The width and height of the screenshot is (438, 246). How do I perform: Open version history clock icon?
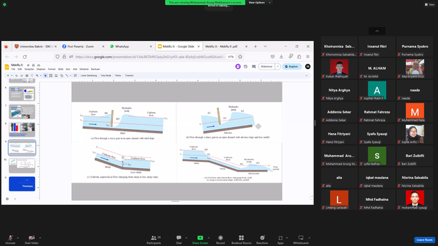pyautogui.click(x=246, y=67)
